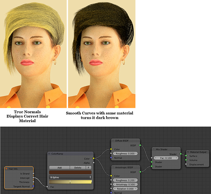Open the dark brown Smooth Curves render

click(102, 54)
